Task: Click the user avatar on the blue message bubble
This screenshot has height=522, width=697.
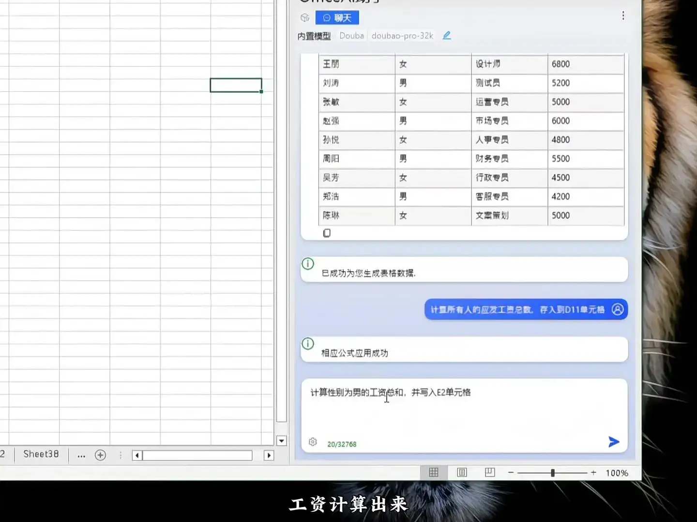Action: tap(617, 310)
